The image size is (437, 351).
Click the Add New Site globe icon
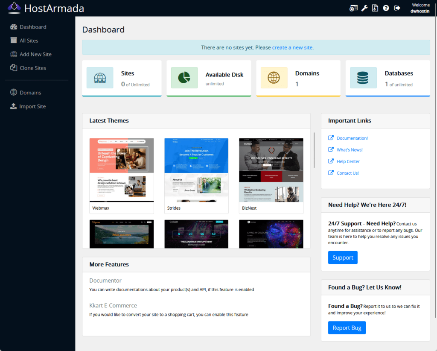tap(14, 54)
